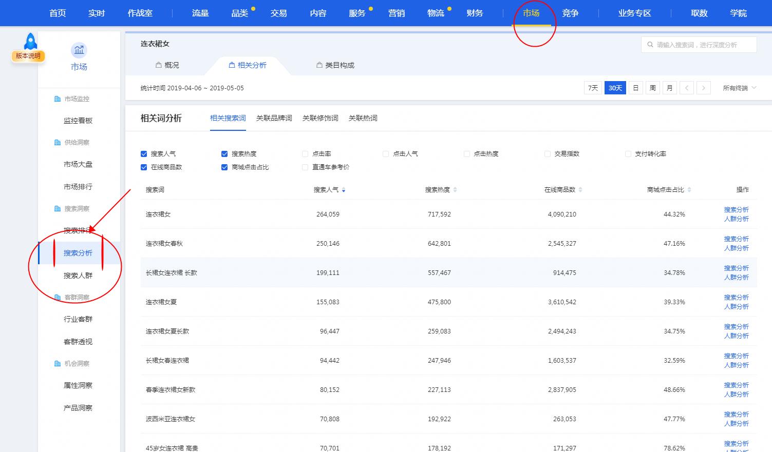Viewport: 772px width, 452px height.
Task: Enable the 交易指数 checkbox
Action: [x=548, y=154]
